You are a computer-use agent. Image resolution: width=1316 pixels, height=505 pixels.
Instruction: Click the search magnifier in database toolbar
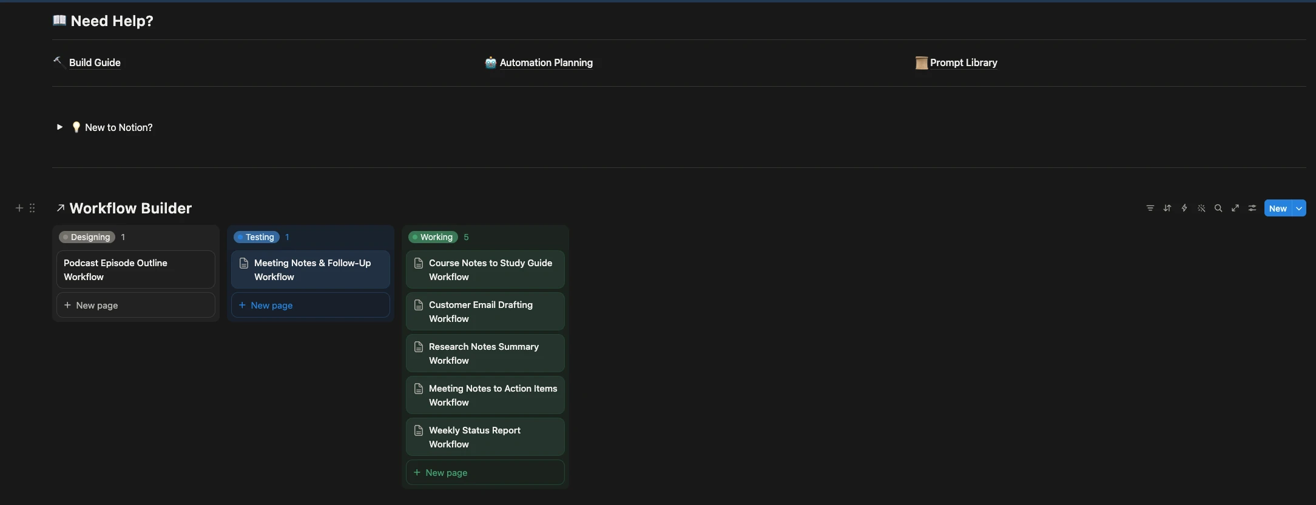1218,208
